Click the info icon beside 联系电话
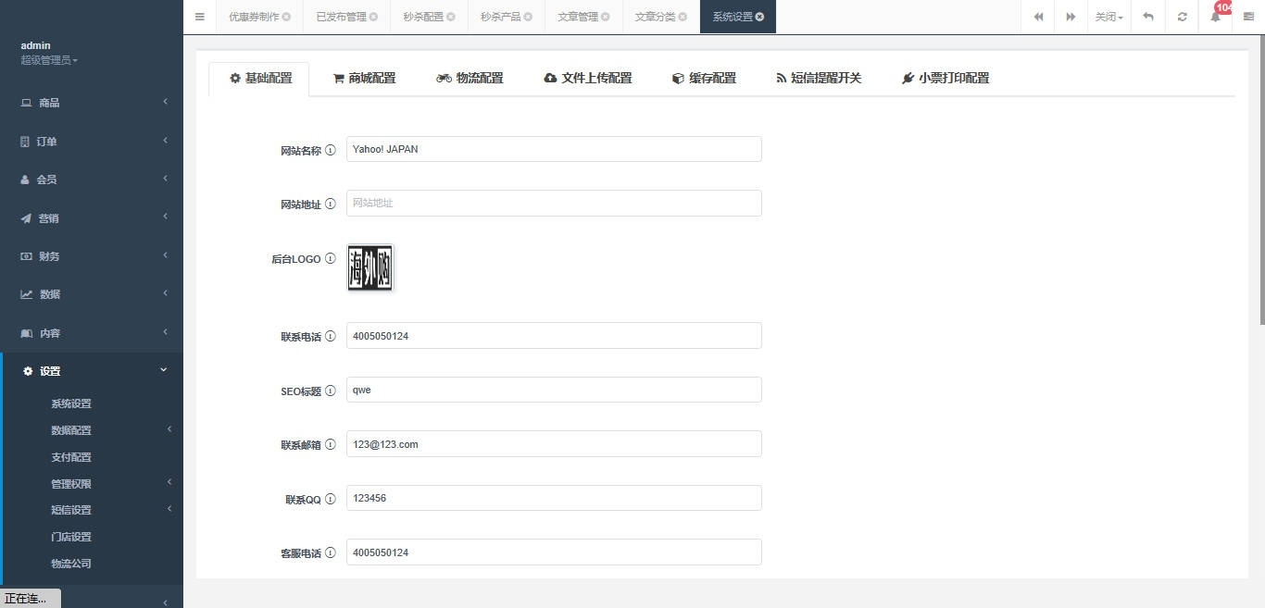This screenshot has height=608, width=1265. pyautogui.click(x=331, y=337)
